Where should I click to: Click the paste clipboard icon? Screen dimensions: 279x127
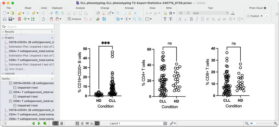(x=51, y=19)
